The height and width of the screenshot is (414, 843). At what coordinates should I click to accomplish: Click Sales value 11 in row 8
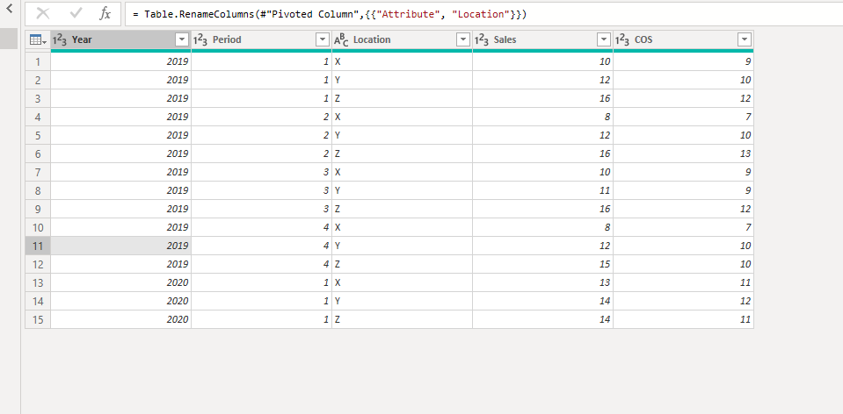(x=543, y=190)
